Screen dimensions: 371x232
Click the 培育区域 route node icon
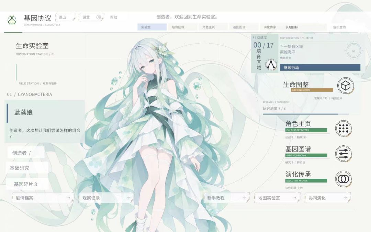coord(271,64)
